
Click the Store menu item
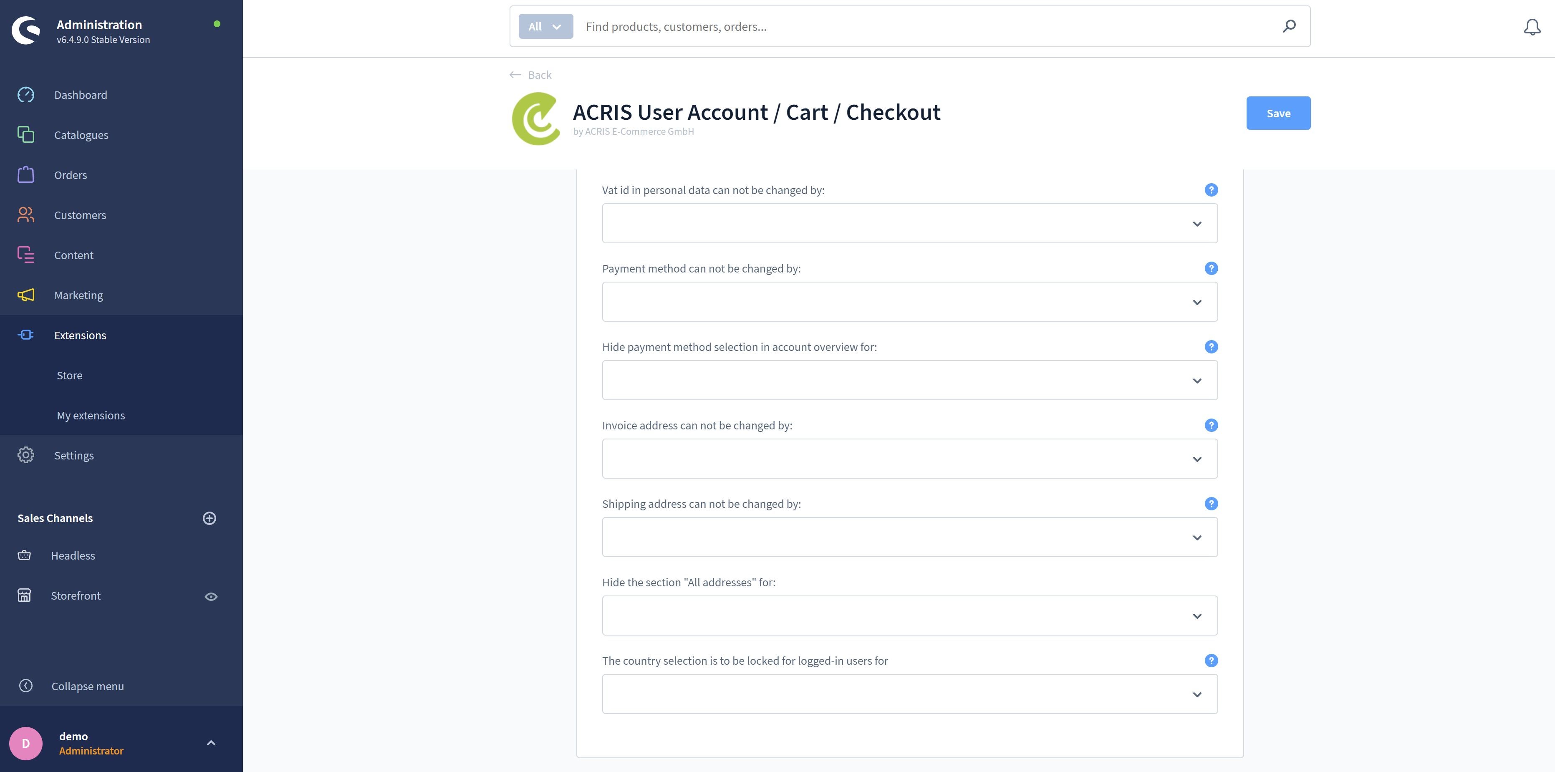tap(69, 375)
